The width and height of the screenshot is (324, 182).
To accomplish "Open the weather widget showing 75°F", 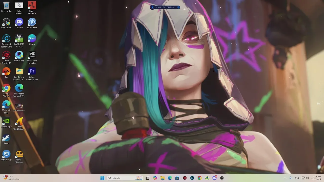I will click(11, 178).
